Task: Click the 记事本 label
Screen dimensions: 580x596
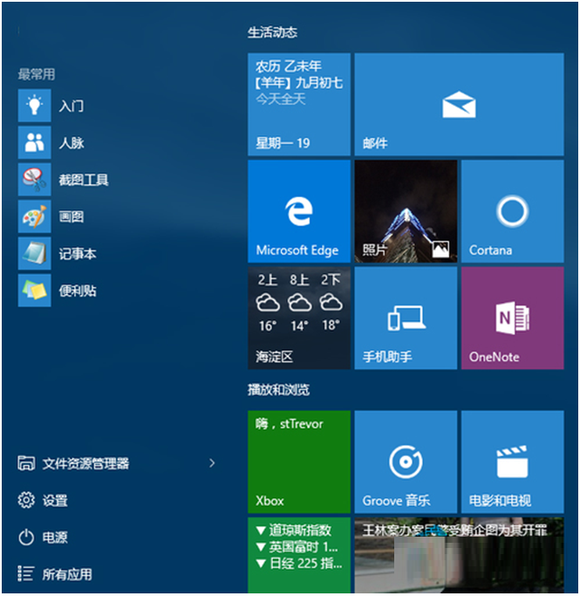Action: (x=78, y=254)
